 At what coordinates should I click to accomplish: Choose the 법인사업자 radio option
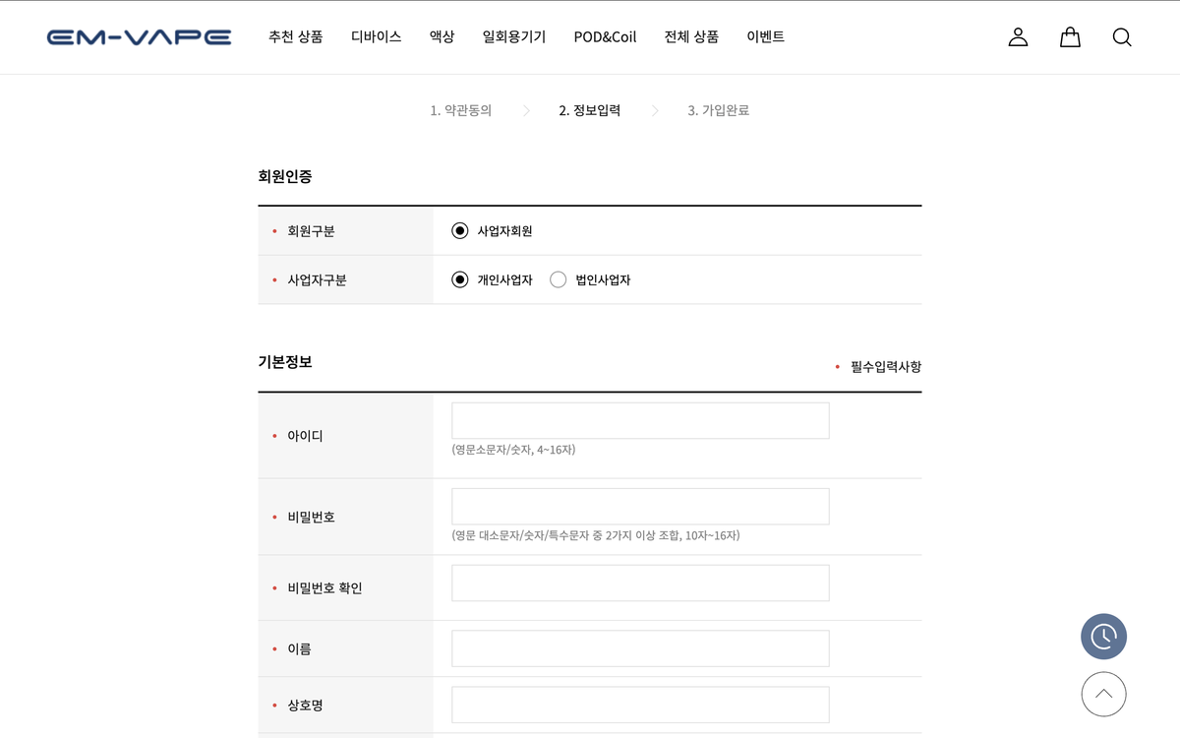tap(559, 279)
